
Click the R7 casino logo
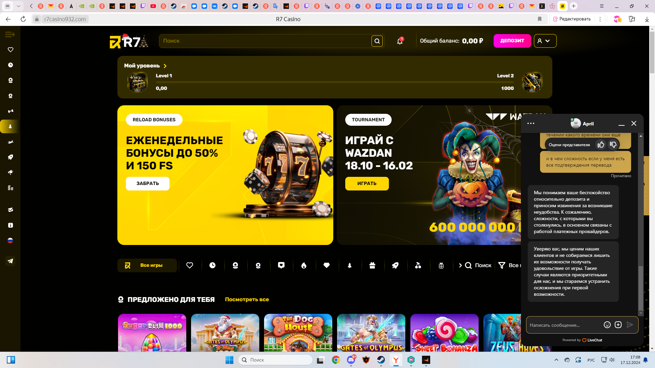[x=129, y=41]
